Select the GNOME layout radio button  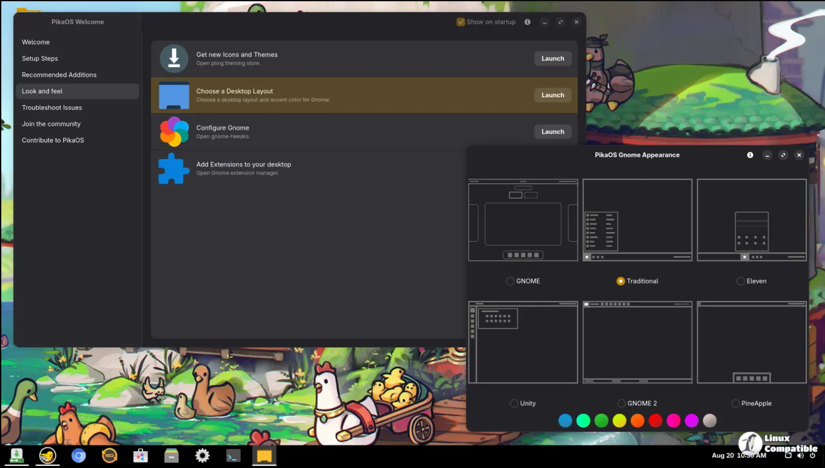click(510, 281)
